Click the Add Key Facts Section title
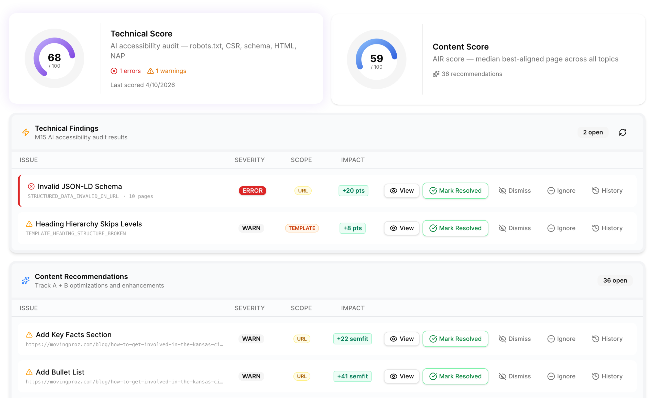This screenshot has height=398, width=655. point(74,335)
